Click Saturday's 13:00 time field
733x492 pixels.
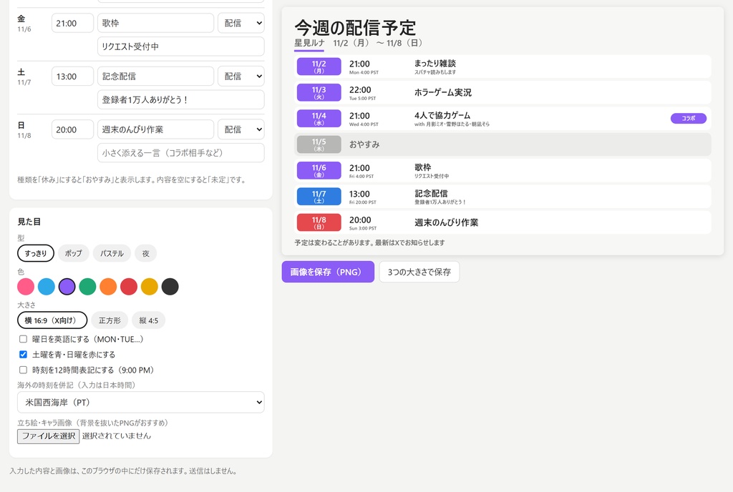[72, 76]
